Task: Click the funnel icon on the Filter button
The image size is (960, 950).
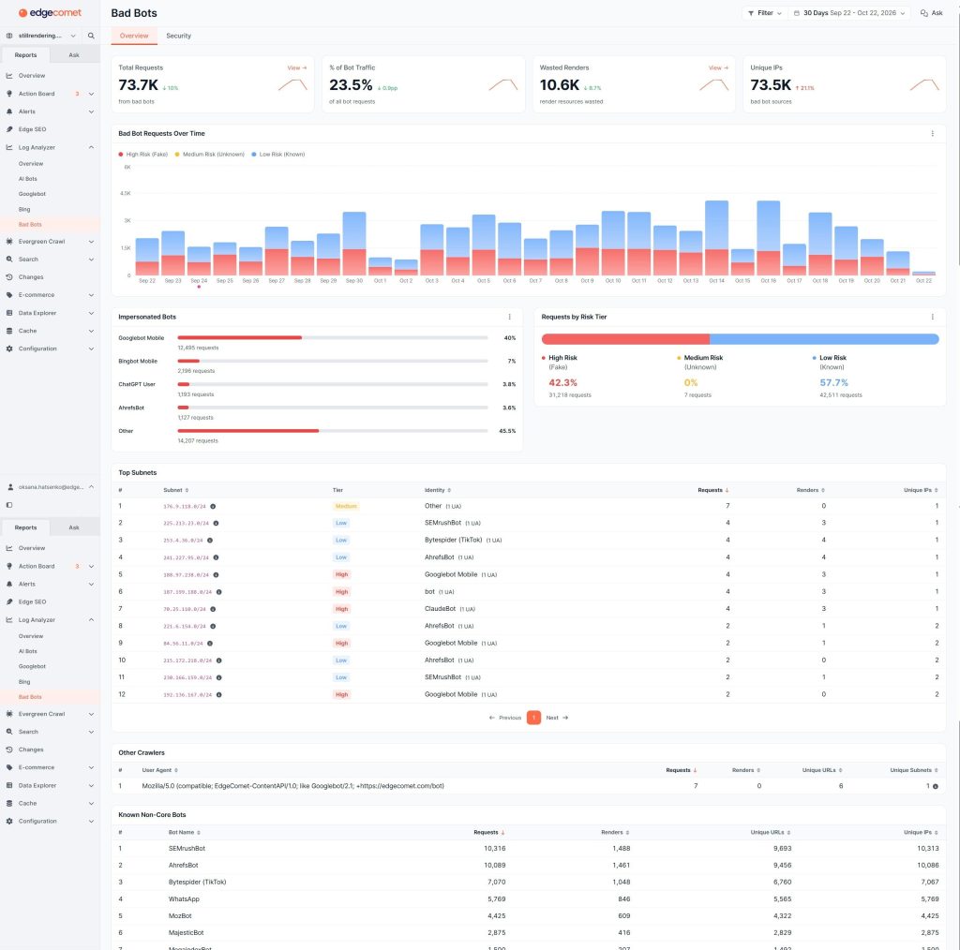Action: pyautogui.click(x=751, y=13)
